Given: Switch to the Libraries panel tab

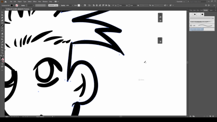Looking at the screenshot, I should 198,10.
